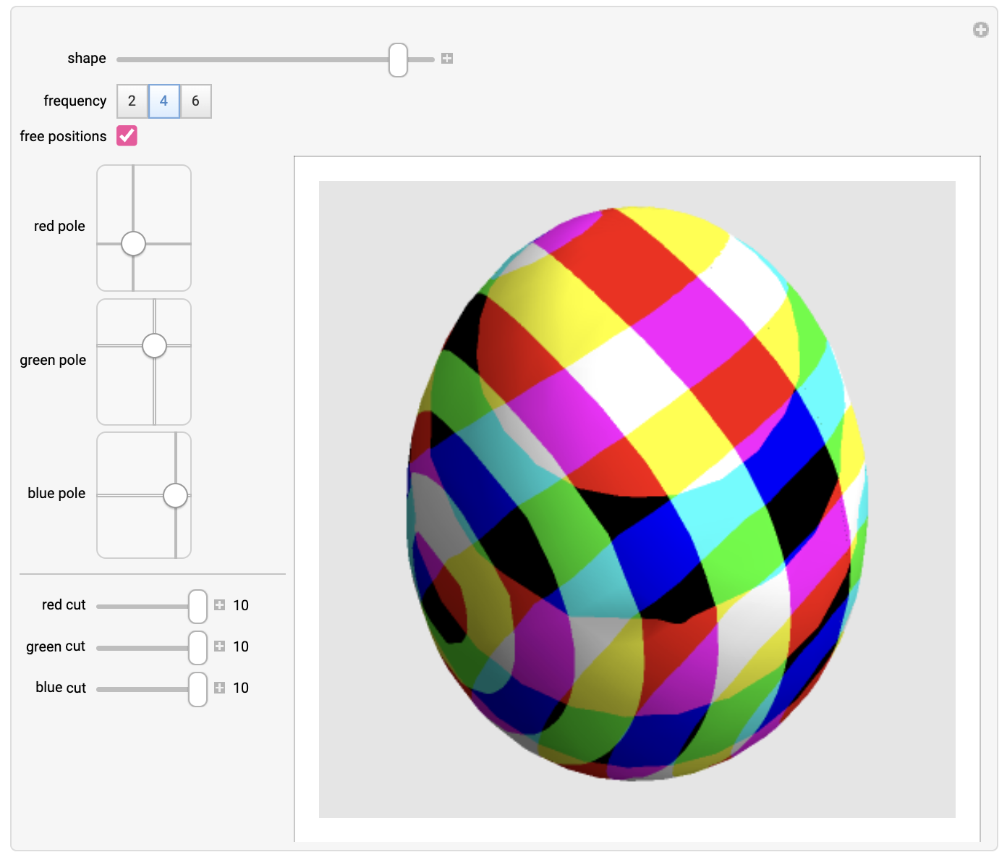1007x860 pixels.
Task: Click the blue pole 2D slider handle
Action: (x=175, y=496)
